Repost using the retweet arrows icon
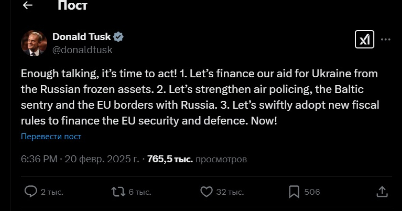 coord(119,192)
